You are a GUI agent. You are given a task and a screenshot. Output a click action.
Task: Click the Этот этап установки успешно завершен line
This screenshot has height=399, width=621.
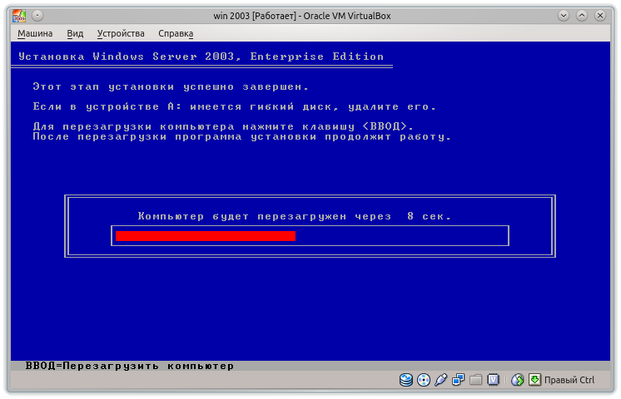click(x=171, y=86)
